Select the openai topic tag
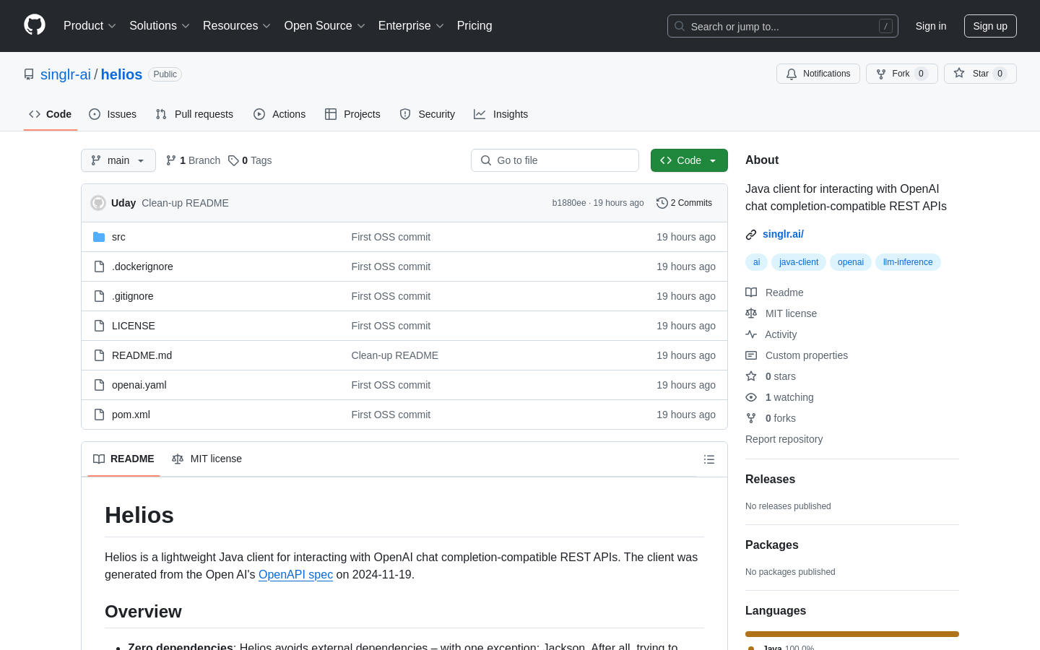1040x650 pixels. click(851, 262)
